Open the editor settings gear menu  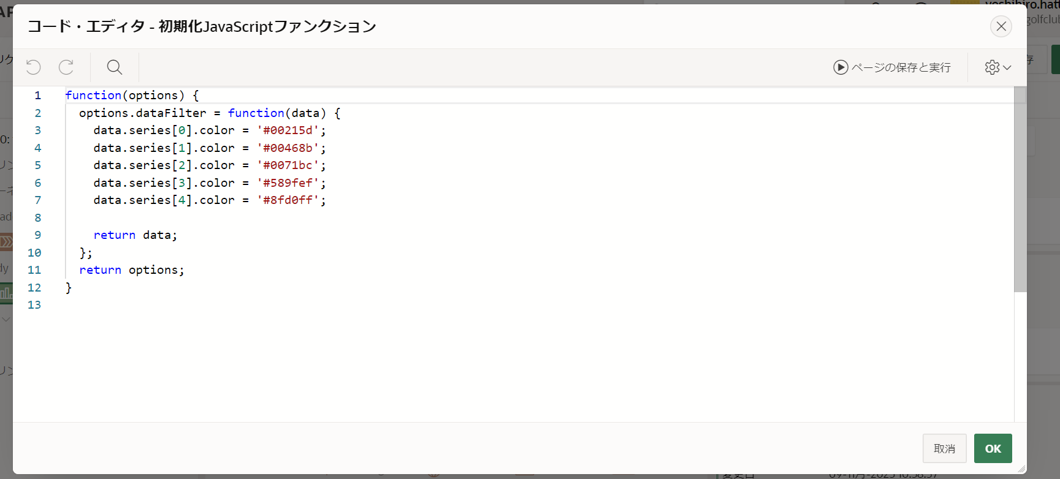tap(997, 67)
